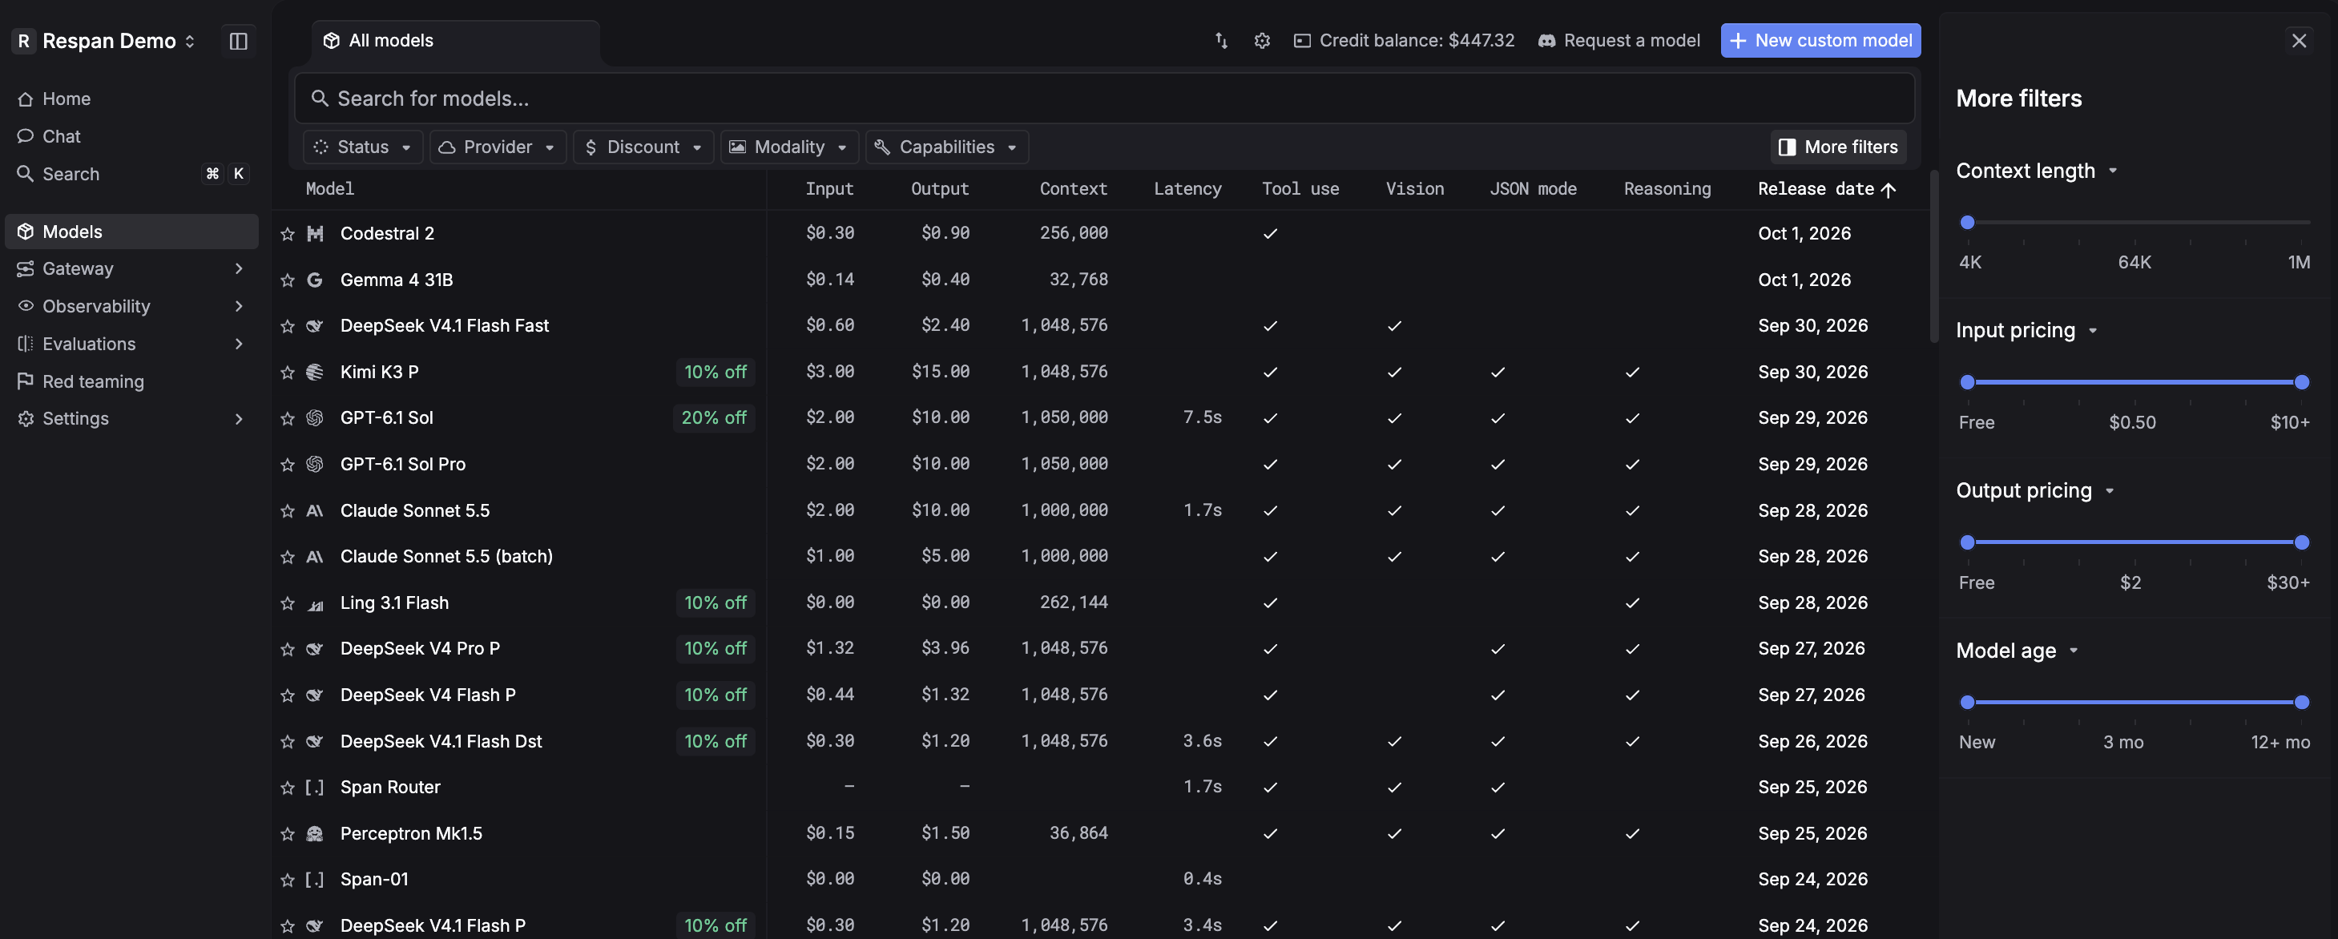Viewport: 2338px width, 939px height.
Task: Click the Context length slider handle
Action: tap(1967, 222)
